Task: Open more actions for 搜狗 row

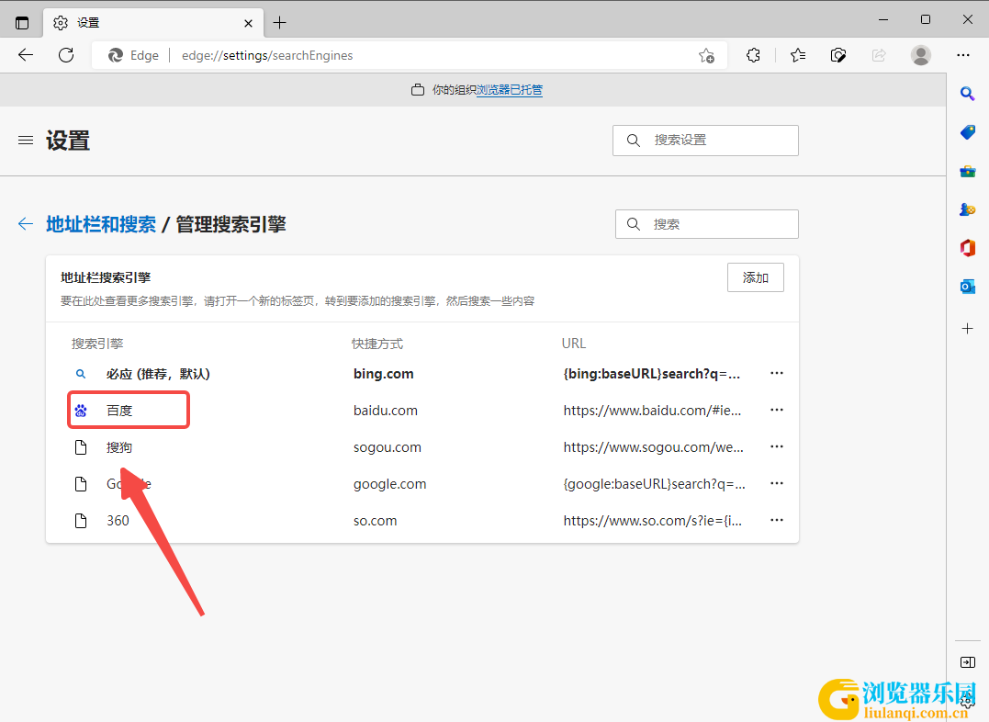Action: [777, 446]
